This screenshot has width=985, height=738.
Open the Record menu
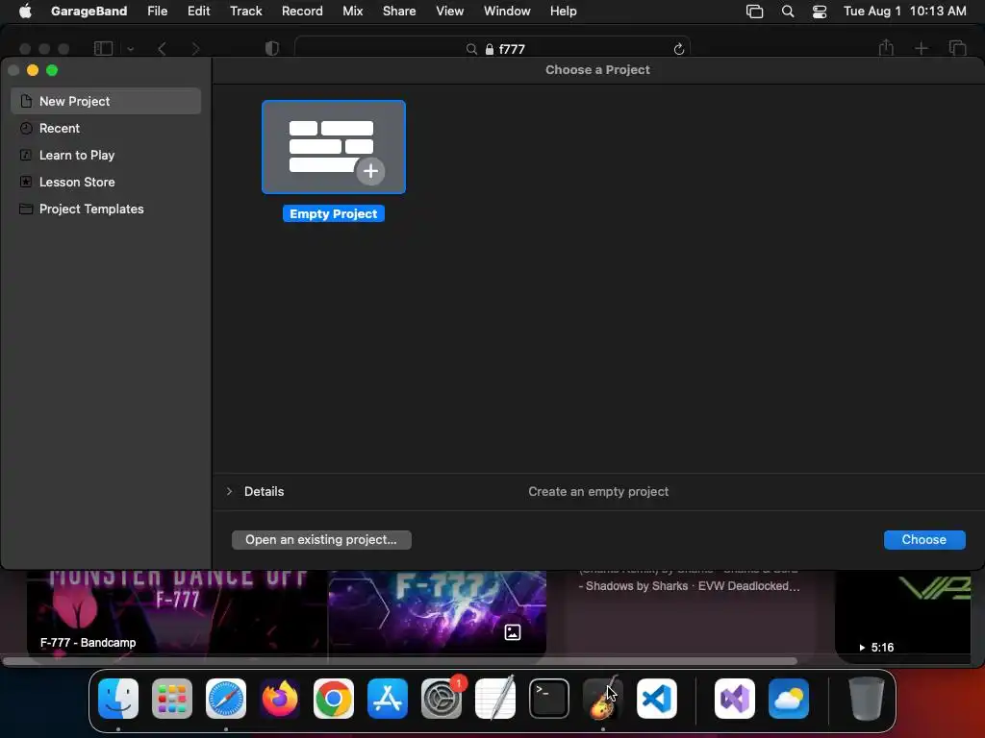click(302, 12)
